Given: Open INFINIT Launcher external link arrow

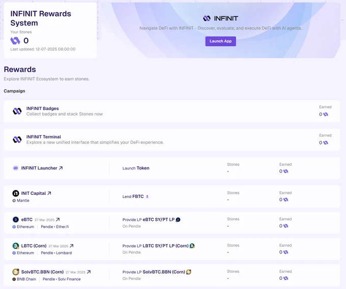Looking at the screenshot, I should click(x=61, y=168).
